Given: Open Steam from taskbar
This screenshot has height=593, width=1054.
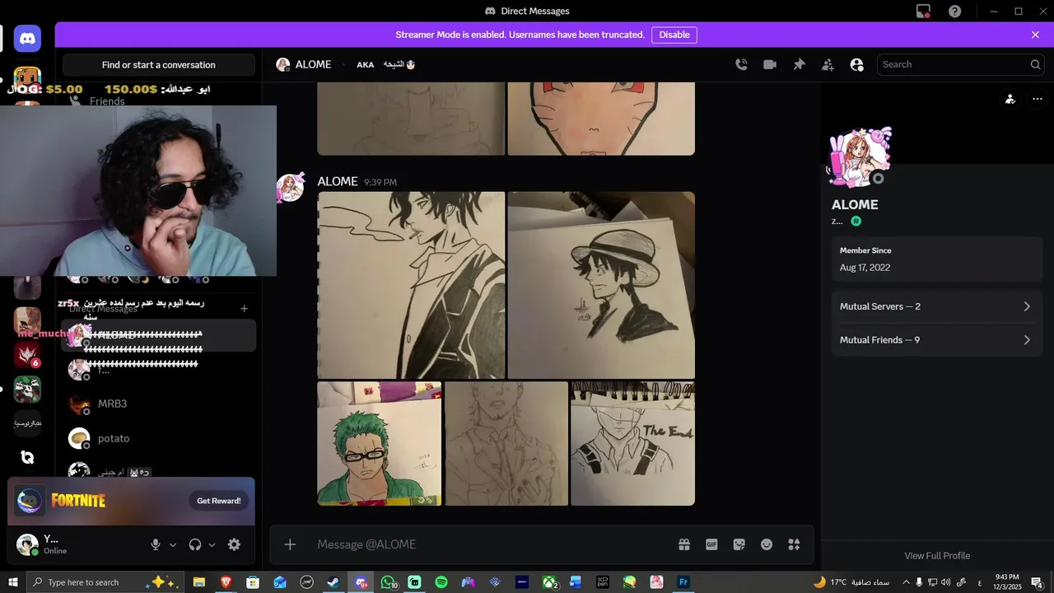Looking at the screenshot, I should (333, 582).
